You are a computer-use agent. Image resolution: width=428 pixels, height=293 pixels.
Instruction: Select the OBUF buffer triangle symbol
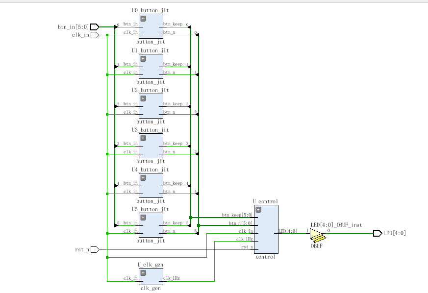[317, 235]
